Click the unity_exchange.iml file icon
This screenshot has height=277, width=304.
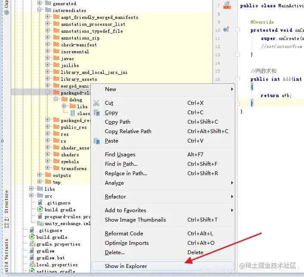point(40,223)
